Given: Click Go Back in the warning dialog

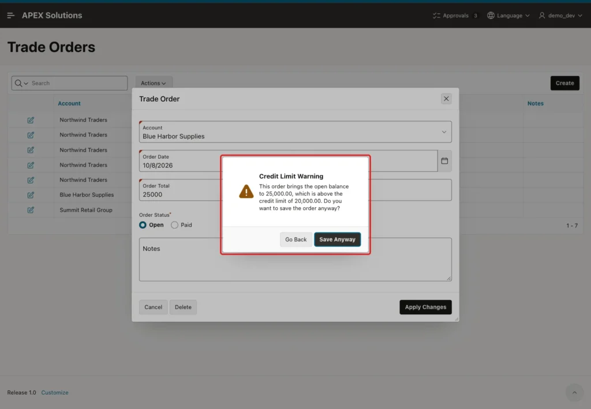Looking at the screenshot, I should point(296,239).
